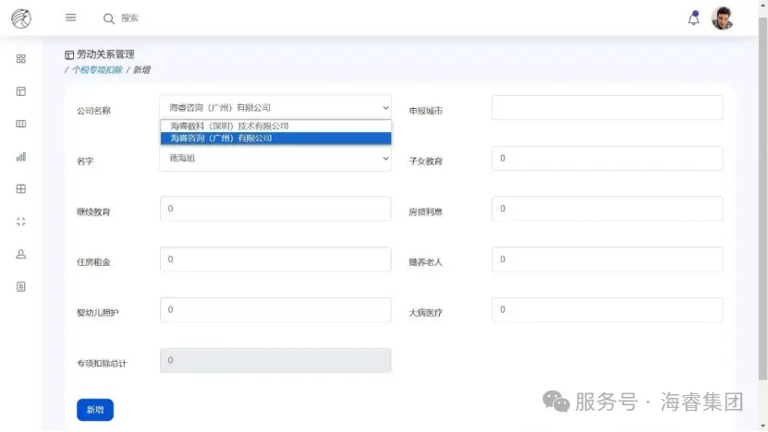Click the search magnifier icon

click(x=109, y=18)
